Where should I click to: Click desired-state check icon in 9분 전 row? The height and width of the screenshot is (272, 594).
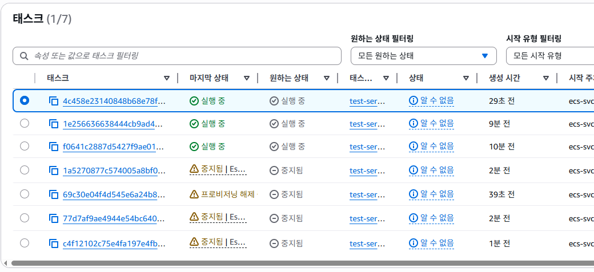pos(274,124)
